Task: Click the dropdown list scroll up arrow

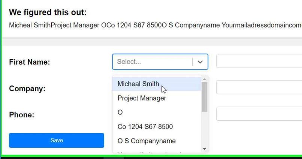Action: (204, 79)
